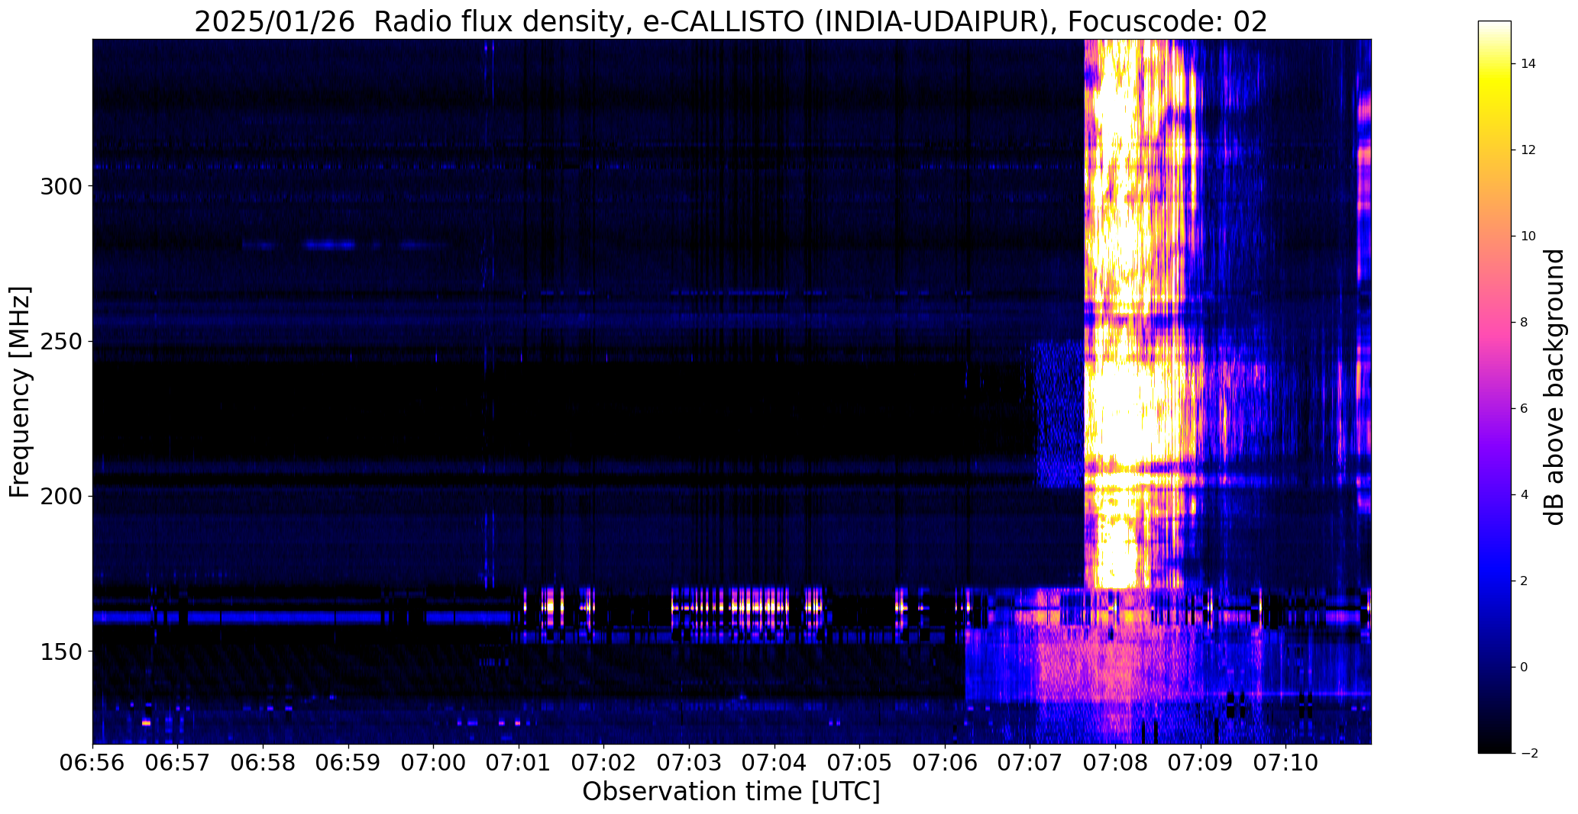Click the 06:59 time tick label
Viewport: 1578px width, 814px height.
coord(348,763)
